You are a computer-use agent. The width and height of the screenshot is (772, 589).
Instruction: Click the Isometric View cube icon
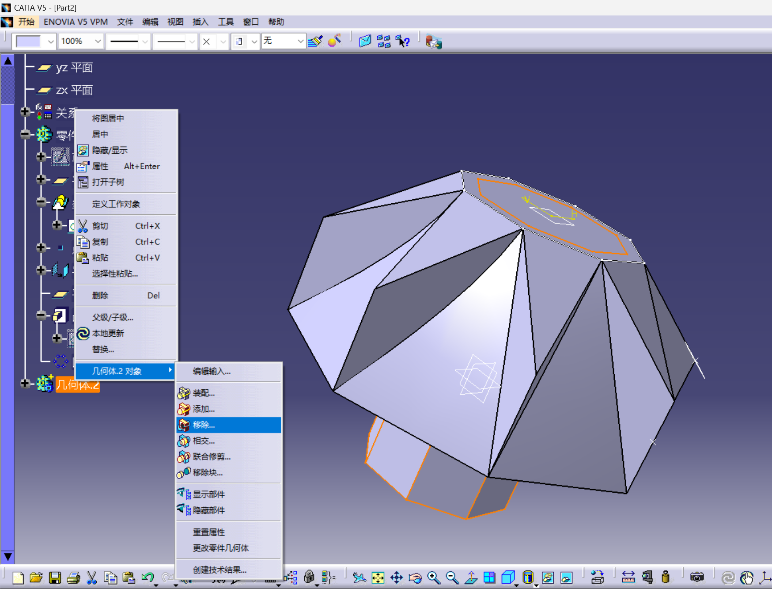tap(508, 578)
